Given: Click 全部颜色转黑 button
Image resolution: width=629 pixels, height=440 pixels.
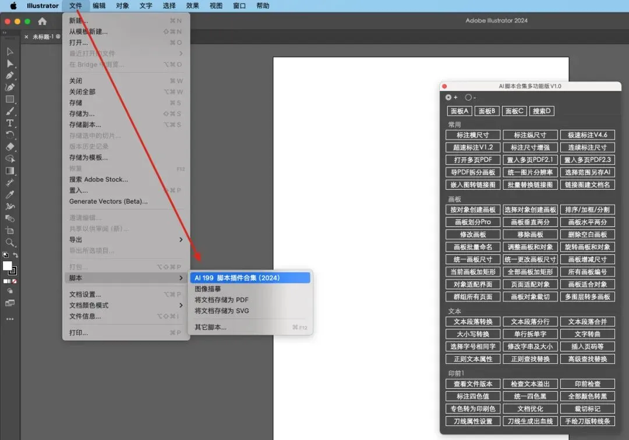Looking at the screenshot, I should click(587, 396).
